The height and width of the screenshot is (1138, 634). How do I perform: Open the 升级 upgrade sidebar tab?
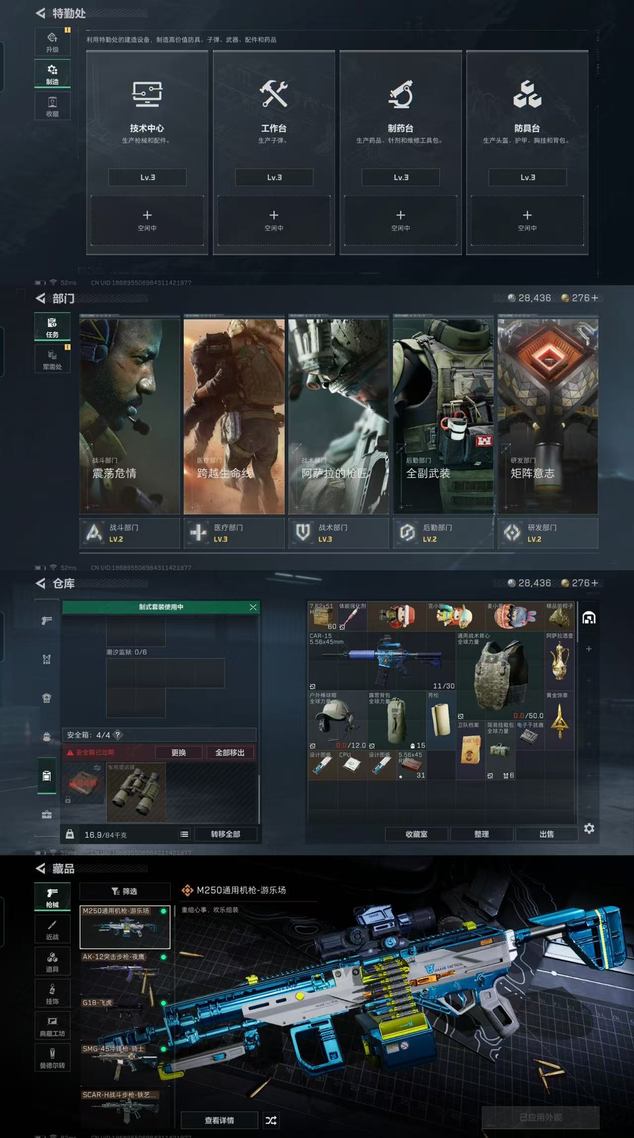(x=53, y=42)
